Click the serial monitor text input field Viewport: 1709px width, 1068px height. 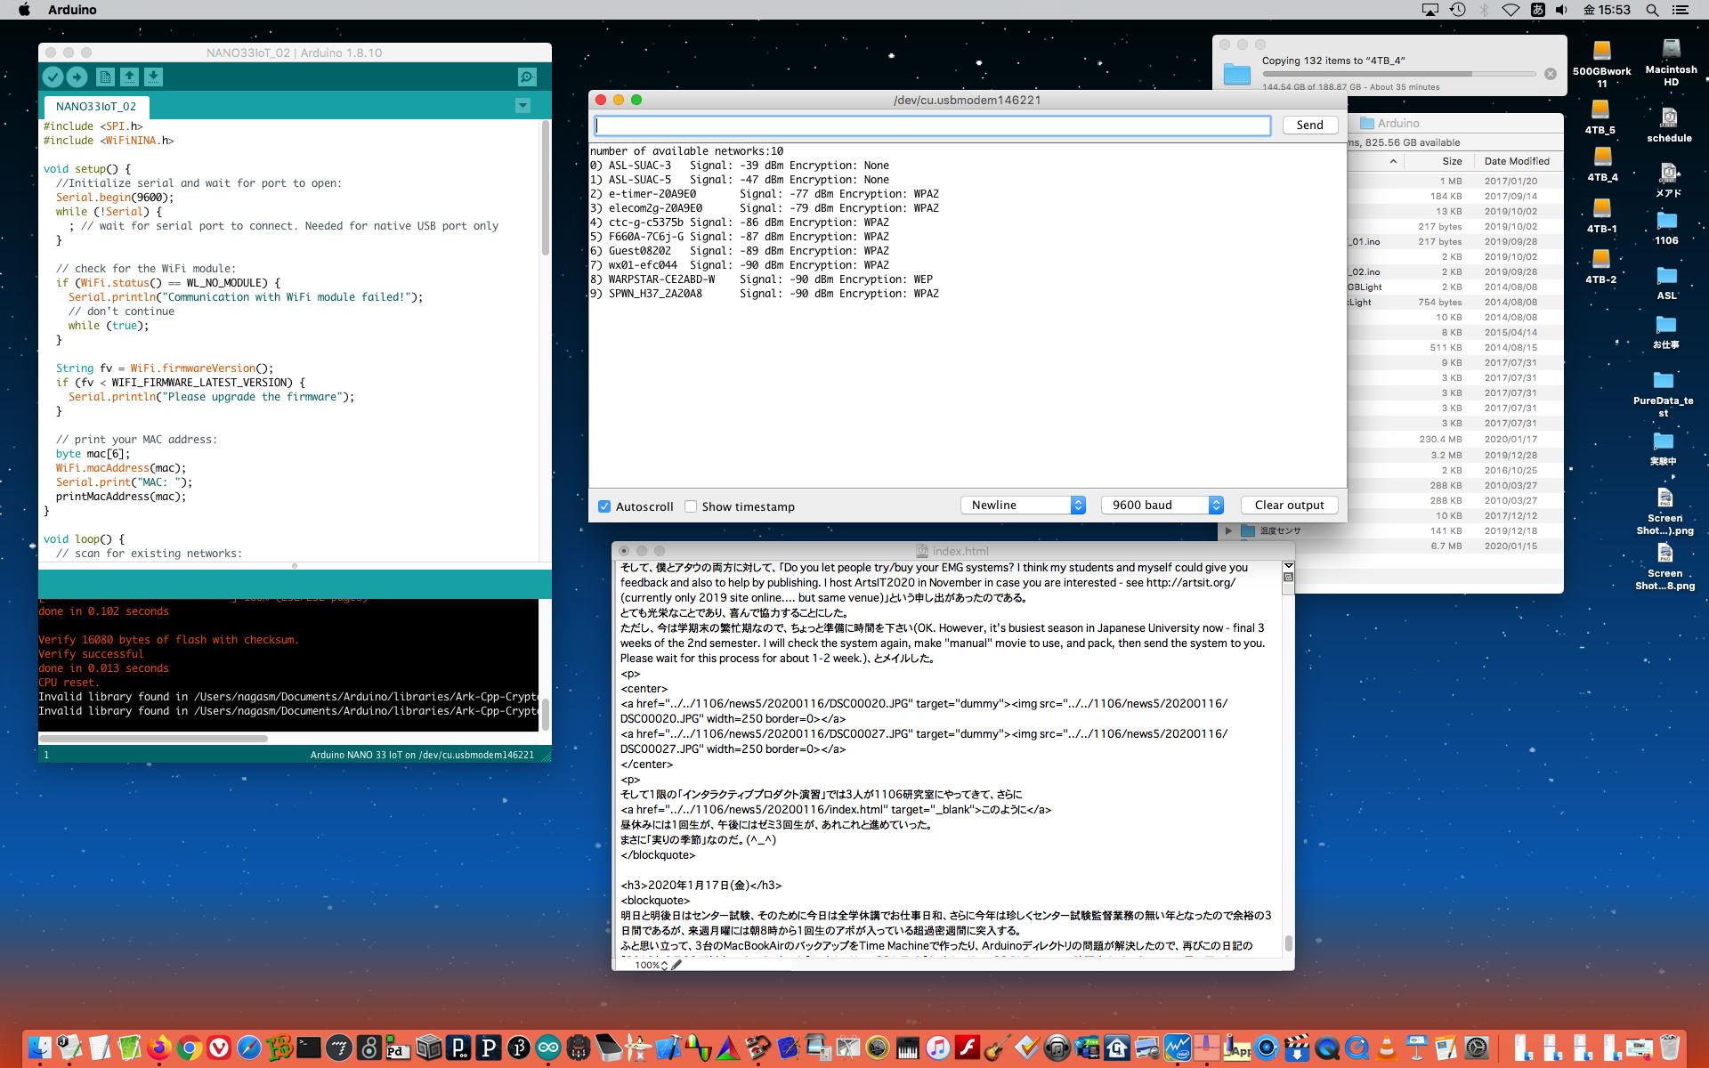[x=932, y=125]
